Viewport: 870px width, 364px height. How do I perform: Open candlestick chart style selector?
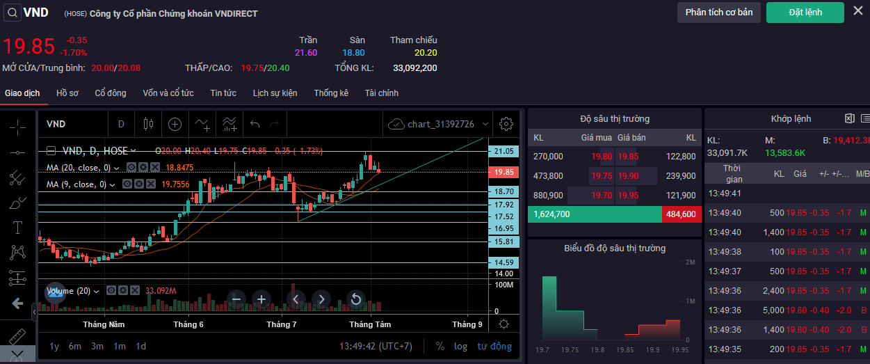click(147, 125)
